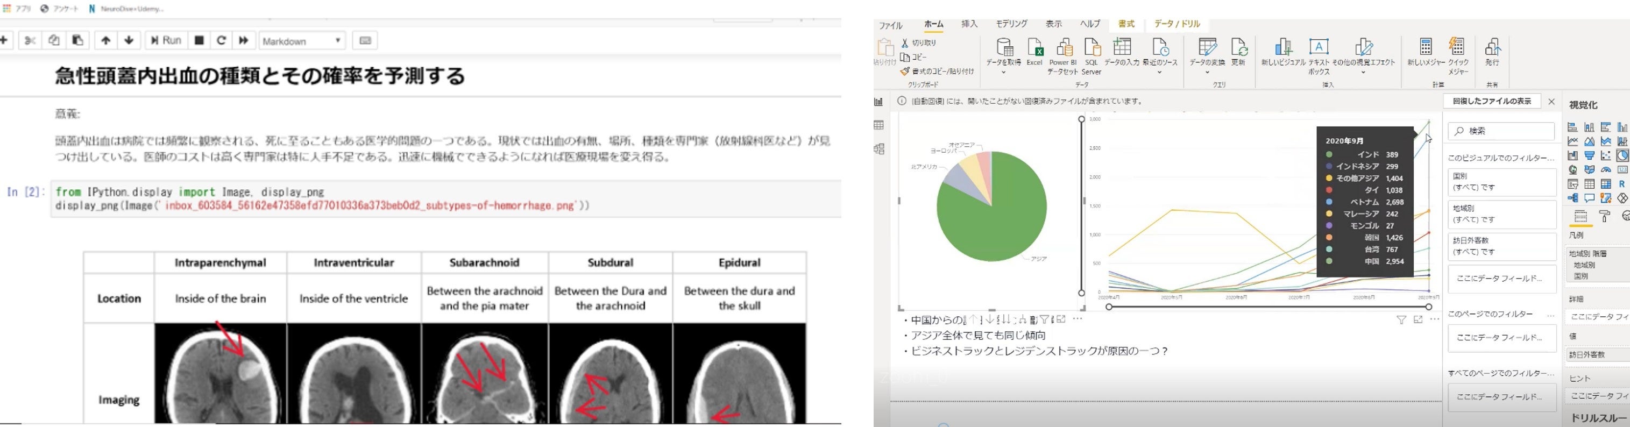Expand the 訪日外客数 filter card
Screen dimensions: 1630x427
pyautogui.click(x=1501, y=246)
